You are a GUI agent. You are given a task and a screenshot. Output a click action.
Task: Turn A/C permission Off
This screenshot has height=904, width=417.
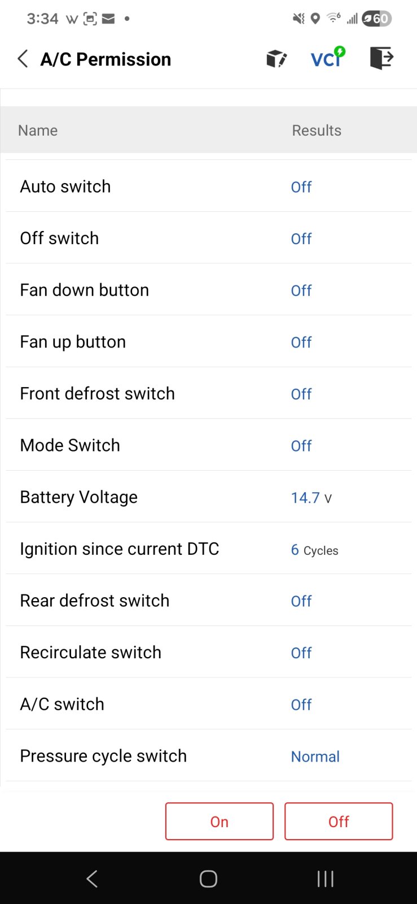point(339,822)
